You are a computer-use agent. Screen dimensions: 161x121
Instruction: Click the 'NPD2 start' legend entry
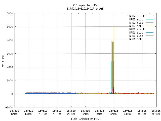tap(141, 16)
